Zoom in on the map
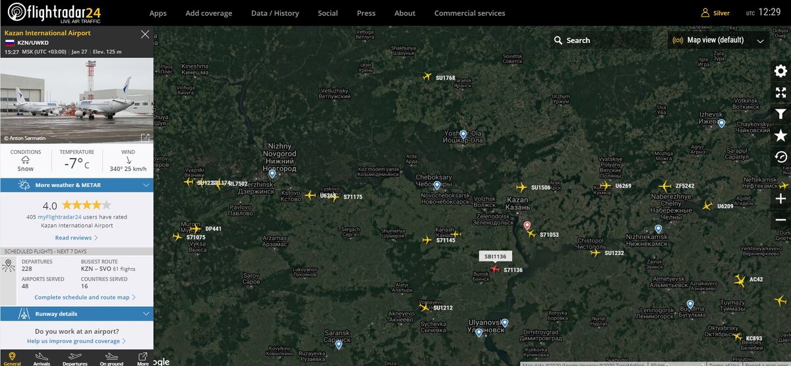 (x=780, y=198)
